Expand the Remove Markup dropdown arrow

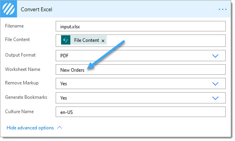tap(215, 84)
